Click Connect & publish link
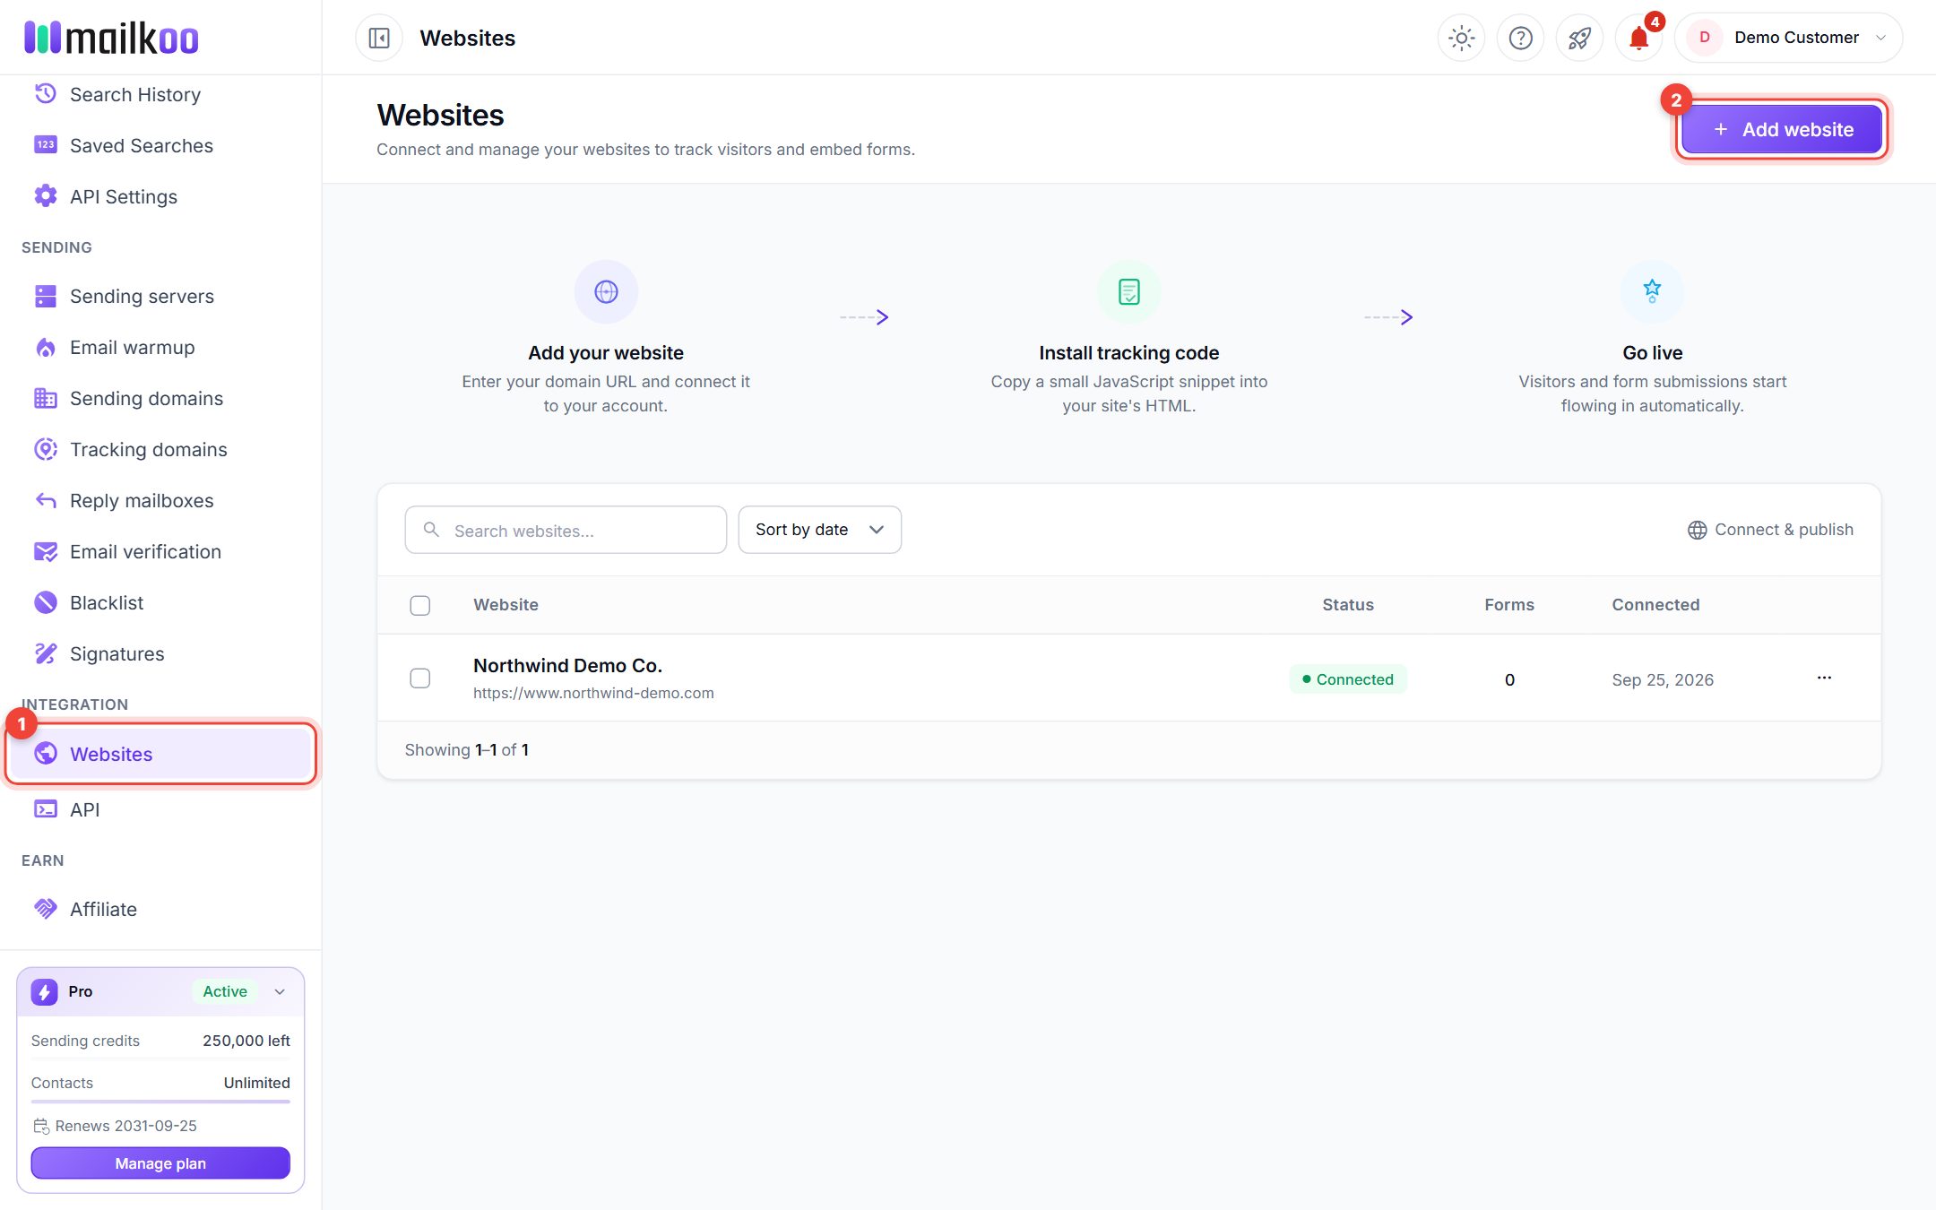Viewport: 1936px width, 1210px height. coord(1770,530)
